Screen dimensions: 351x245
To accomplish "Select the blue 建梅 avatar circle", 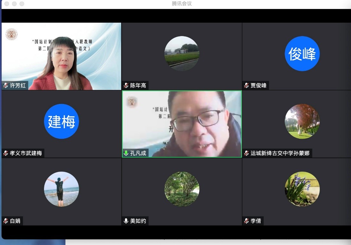I will pos(61,121).
